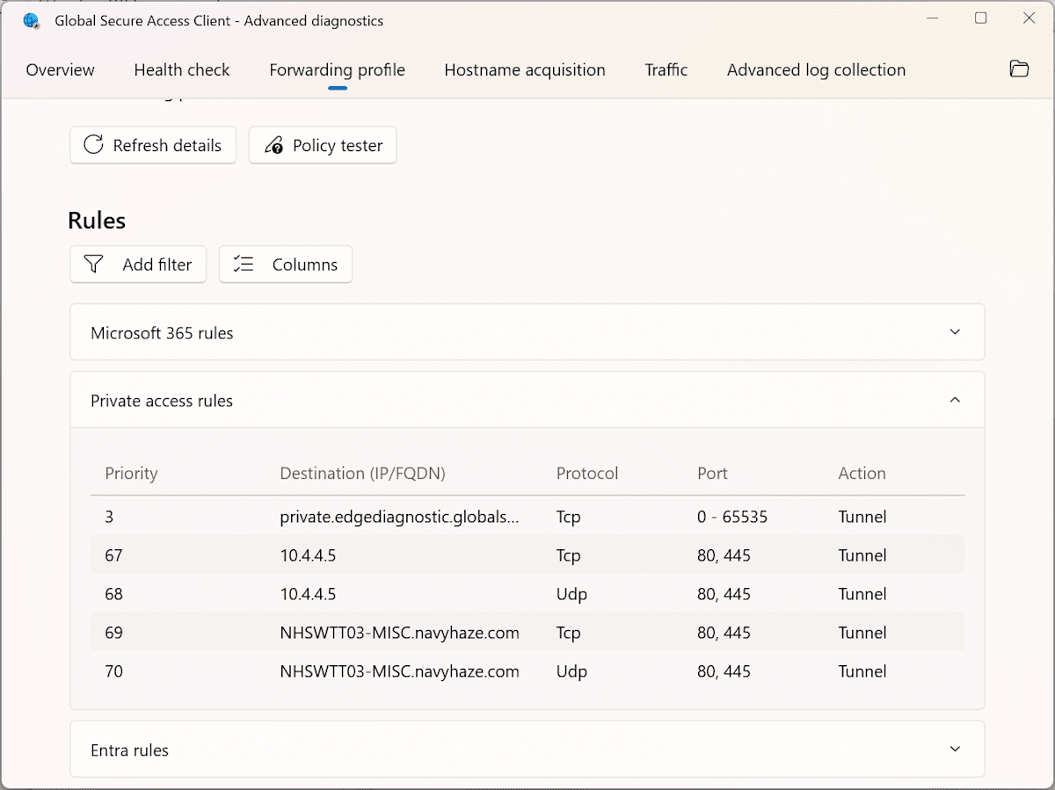Screen dimensions: 1055x790
Task: Select priority 70 cell
Action: pyautogui.click(x=113, y=671)
